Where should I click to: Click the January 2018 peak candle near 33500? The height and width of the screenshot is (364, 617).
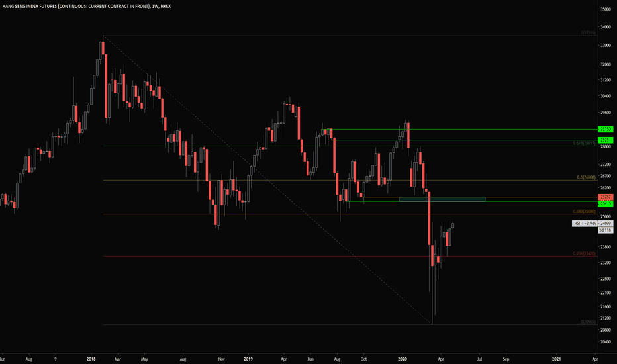pyautogui.click(x=103, y=48)
